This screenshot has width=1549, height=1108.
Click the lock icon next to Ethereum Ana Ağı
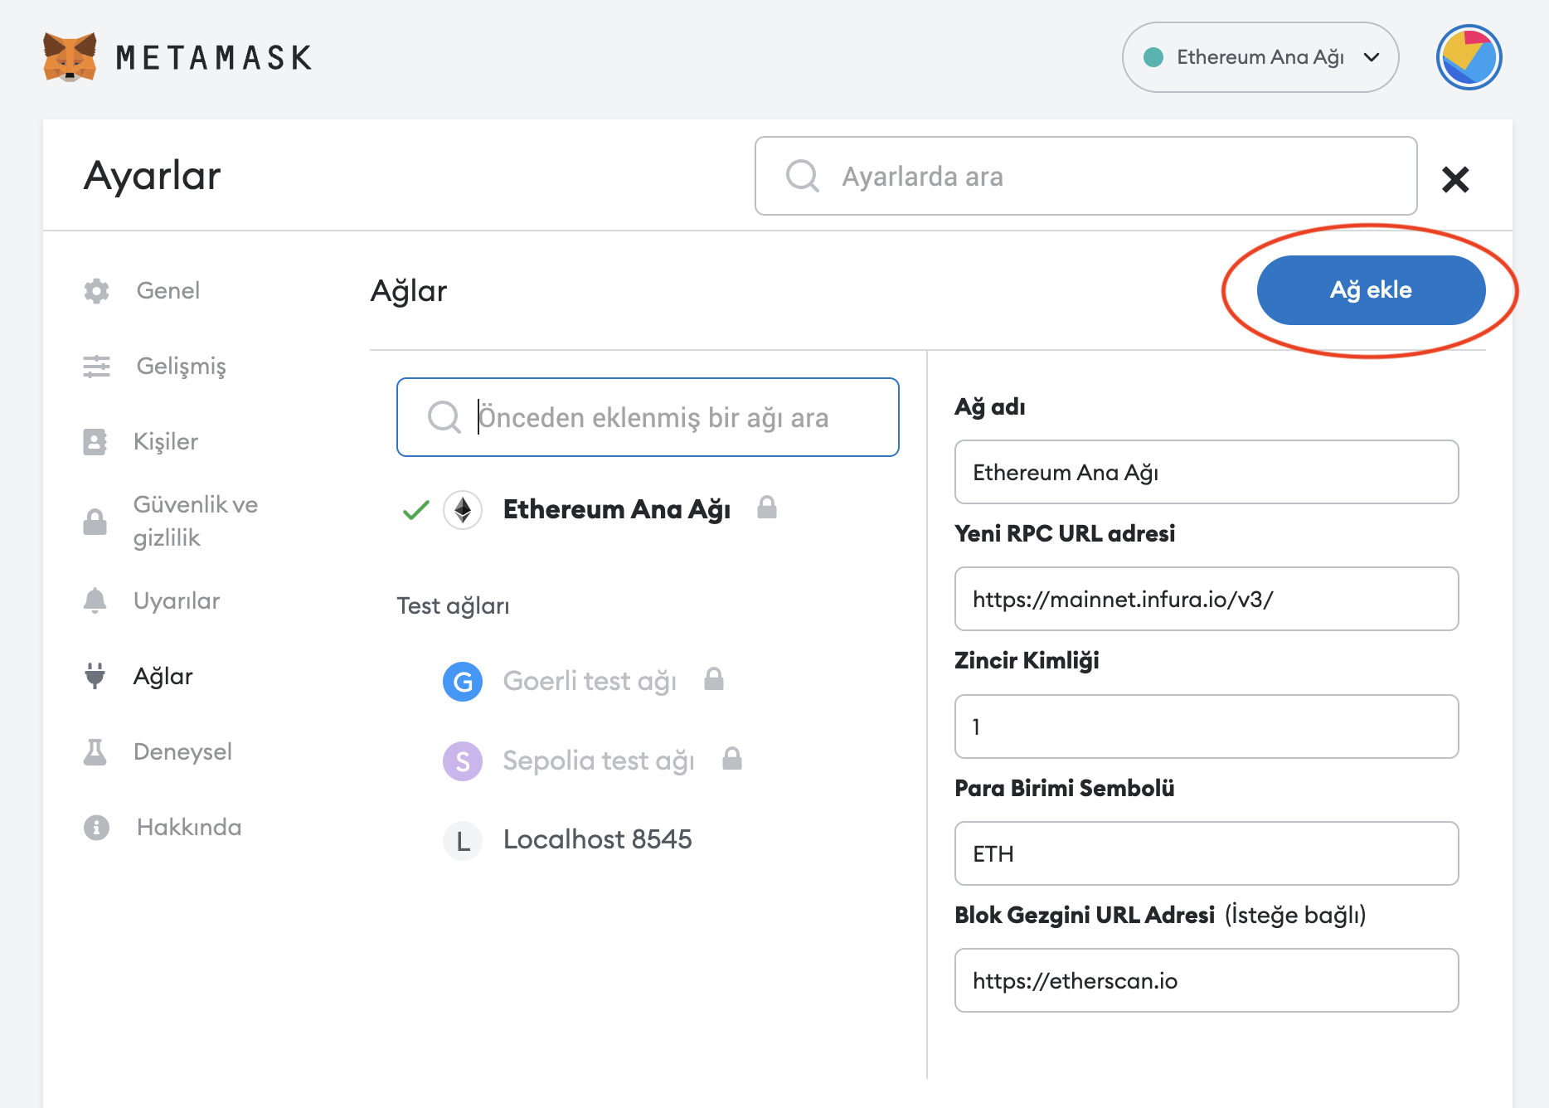[x=767, y=508]
